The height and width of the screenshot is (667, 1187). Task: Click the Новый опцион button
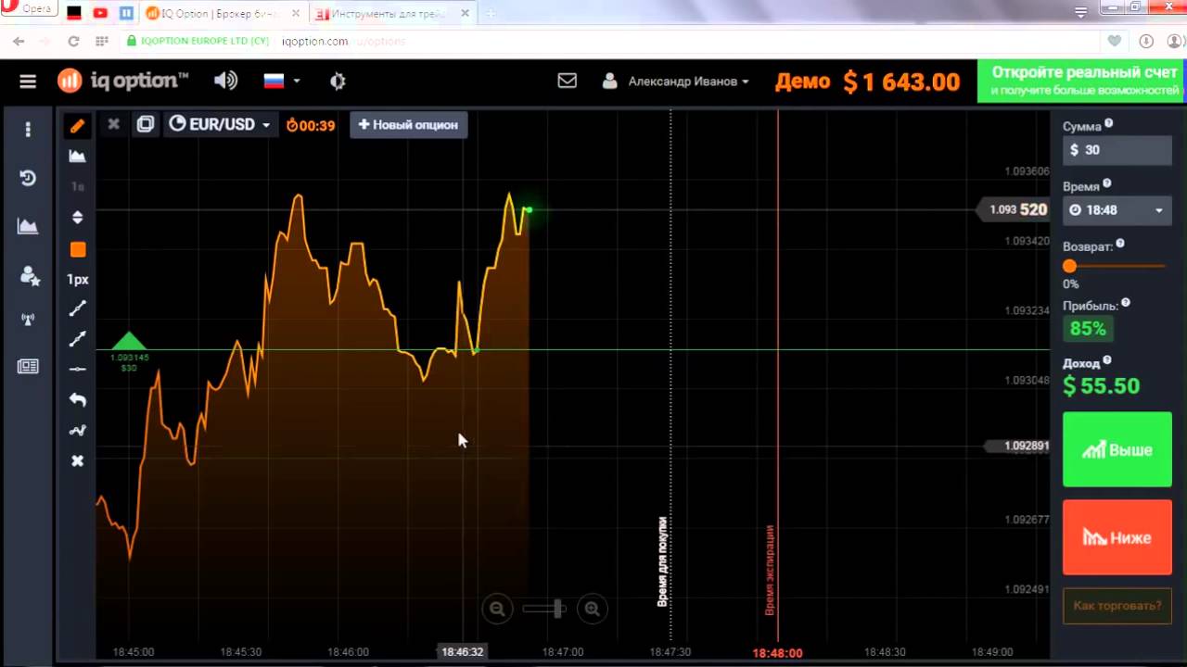coord(409,124)
